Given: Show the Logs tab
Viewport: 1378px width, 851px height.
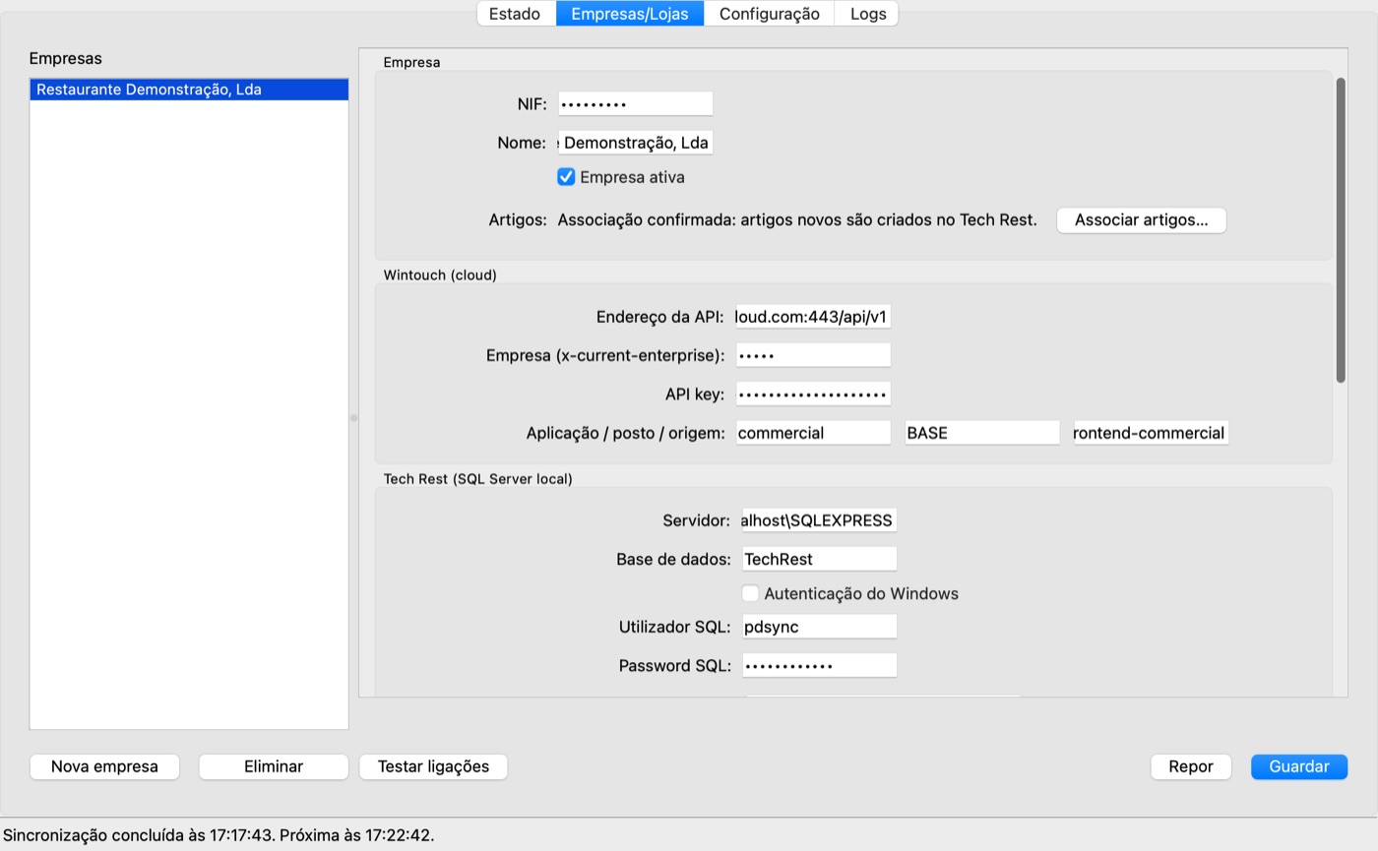Looking at the screenshot, I should coord(867,14).
